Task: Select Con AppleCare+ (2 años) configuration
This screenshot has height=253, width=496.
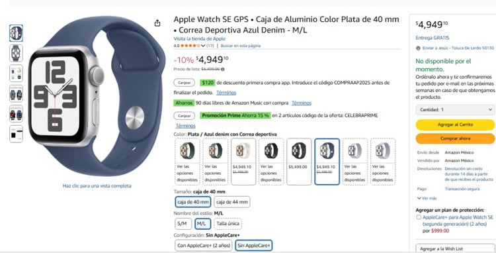Action: click(204, 246)
